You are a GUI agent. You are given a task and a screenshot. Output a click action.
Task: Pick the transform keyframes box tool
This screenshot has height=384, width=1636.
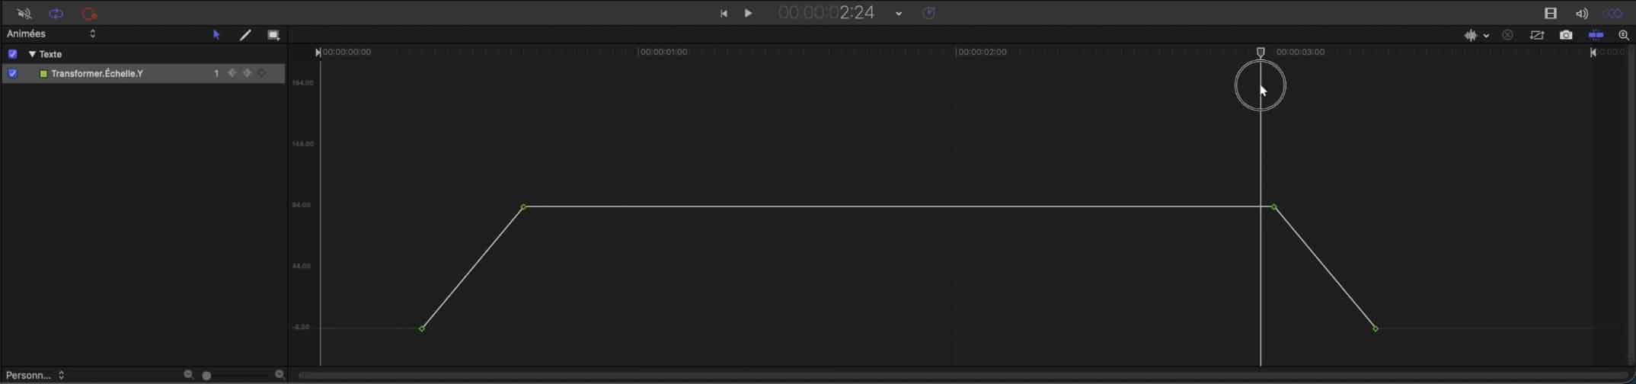[273, 35]
